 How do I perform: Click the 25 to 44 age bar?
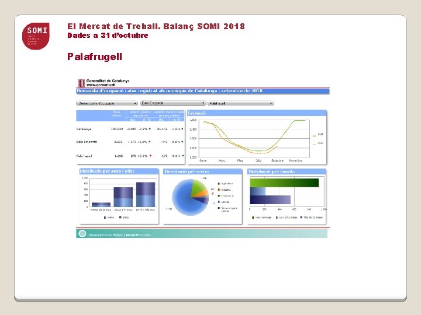(123, 197)
